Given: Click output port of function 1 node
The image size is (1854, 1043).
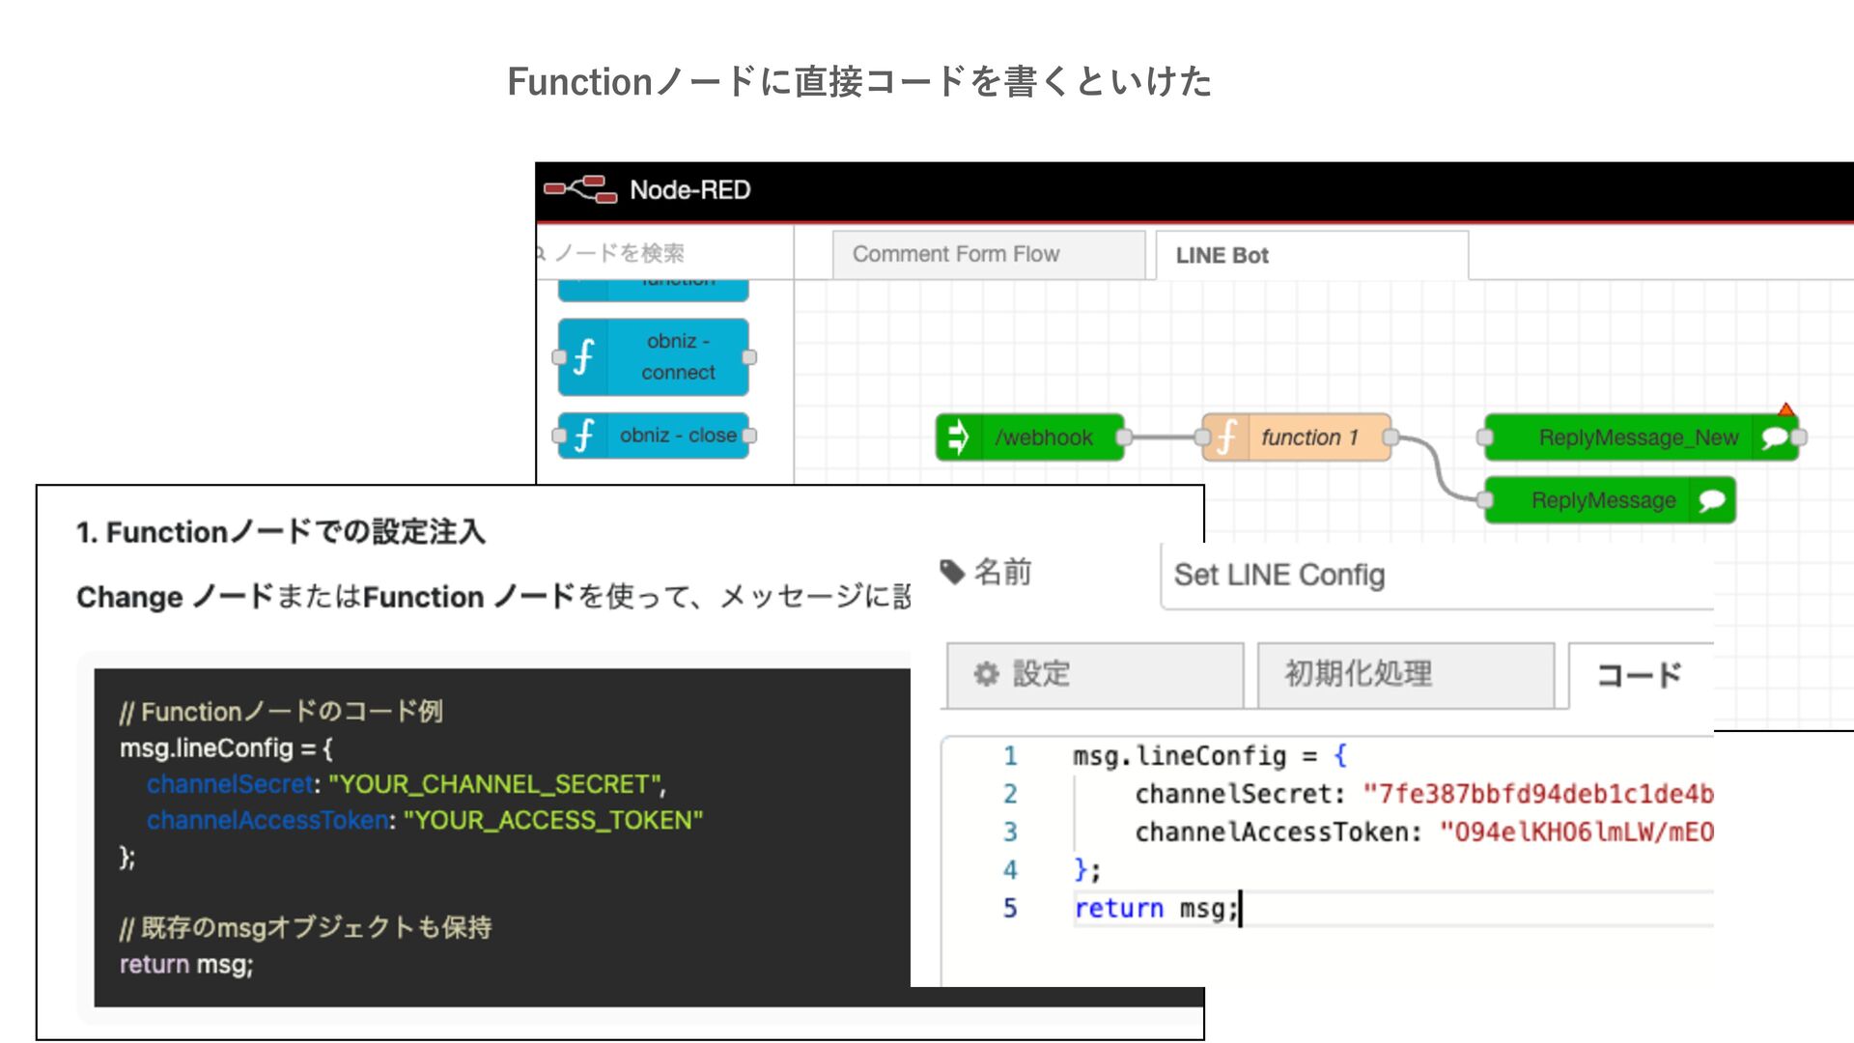Looking at the screenshot, I should (1390, 437).
